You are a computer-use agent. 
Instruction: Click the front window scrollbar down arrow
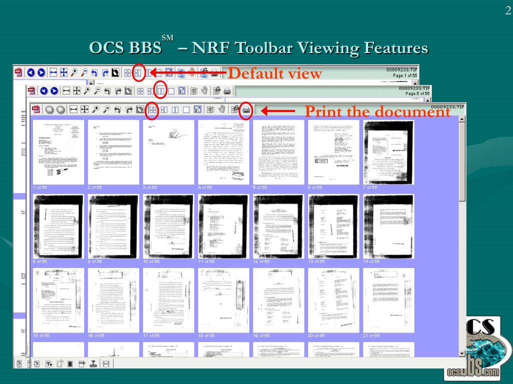[x=461, y=353]
